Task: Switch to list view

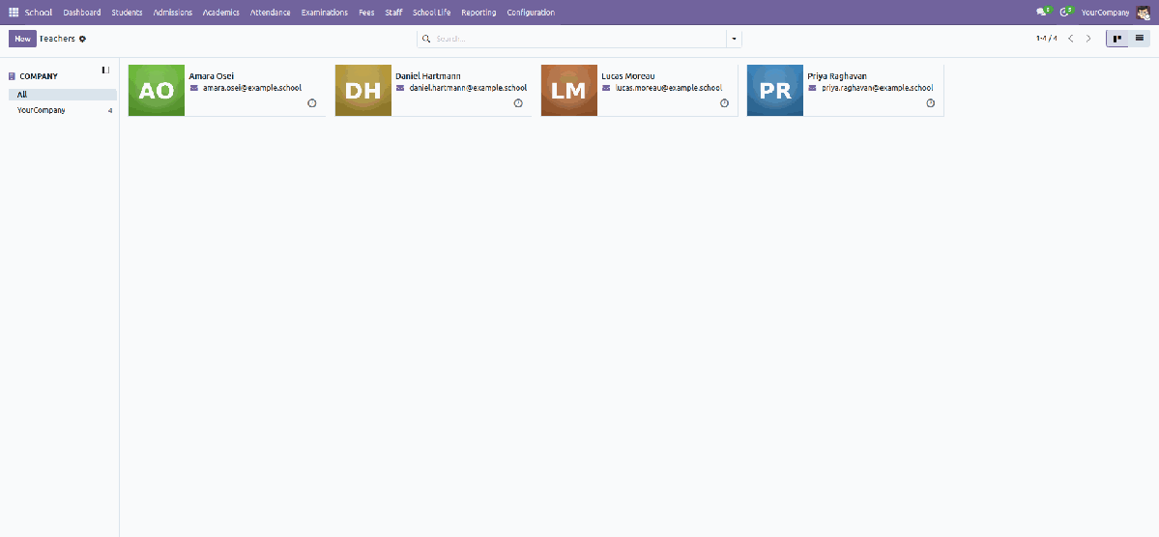Action: pyautogui.click(x=1139, y=39)
